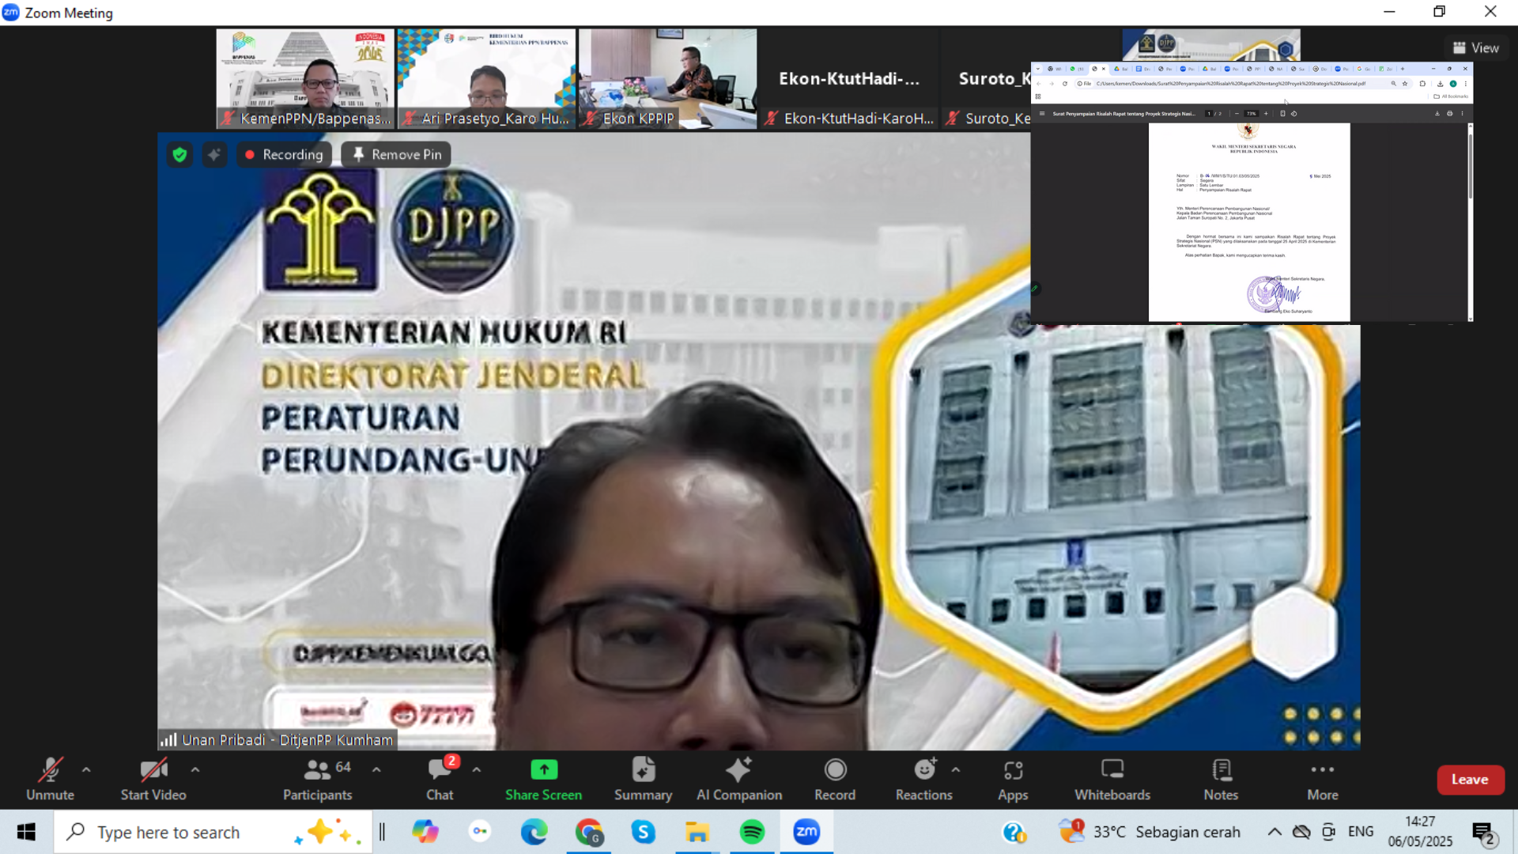Image resolution: width=1518 pixels, height=854 pixels.
Task: Show hidden system tray icons
Action: (x=1274, y=832)
